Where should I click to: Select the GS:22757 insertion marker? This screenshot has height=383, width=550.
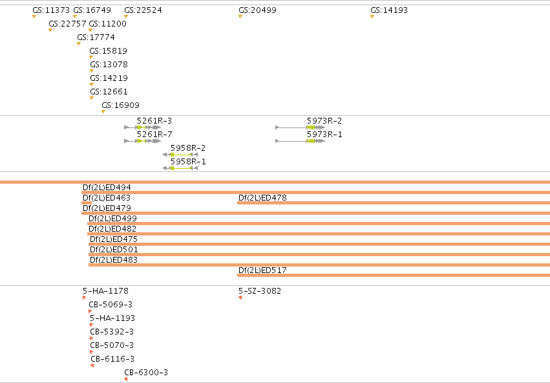pos(50,30)
